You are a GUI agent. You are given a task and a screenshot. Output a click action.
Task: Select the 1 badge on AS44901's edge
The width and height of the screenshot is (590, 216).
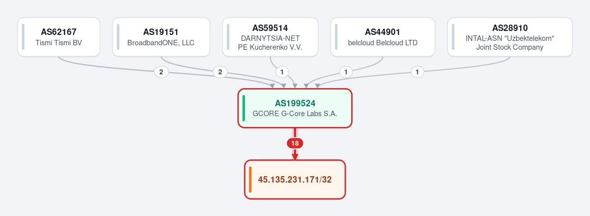tap(346, 72)
